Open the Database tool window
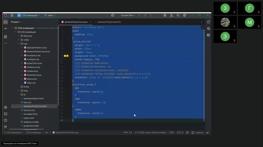263x147 pixels. (208, 35)
